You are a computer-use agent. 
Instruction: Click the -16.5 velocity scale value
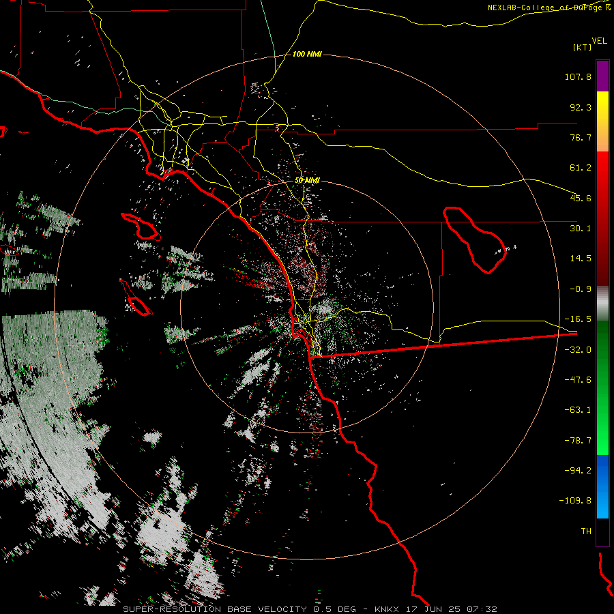(578, 319)
